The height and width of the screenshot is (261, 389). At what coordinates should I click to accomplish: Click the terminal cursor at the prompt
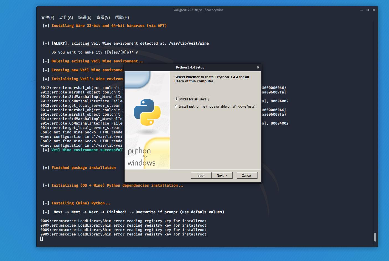[x=42, y=239]
